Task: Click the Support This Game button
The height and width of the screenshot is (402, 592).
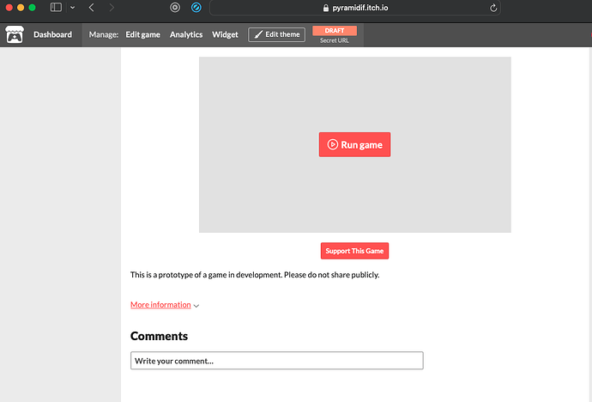Action: coord(354,251)
